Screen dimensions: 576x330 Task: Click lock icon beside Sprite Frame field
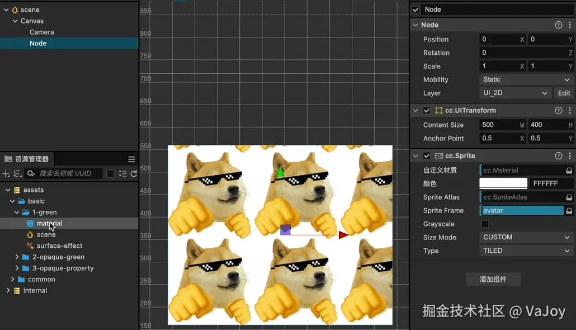(569, 210)
